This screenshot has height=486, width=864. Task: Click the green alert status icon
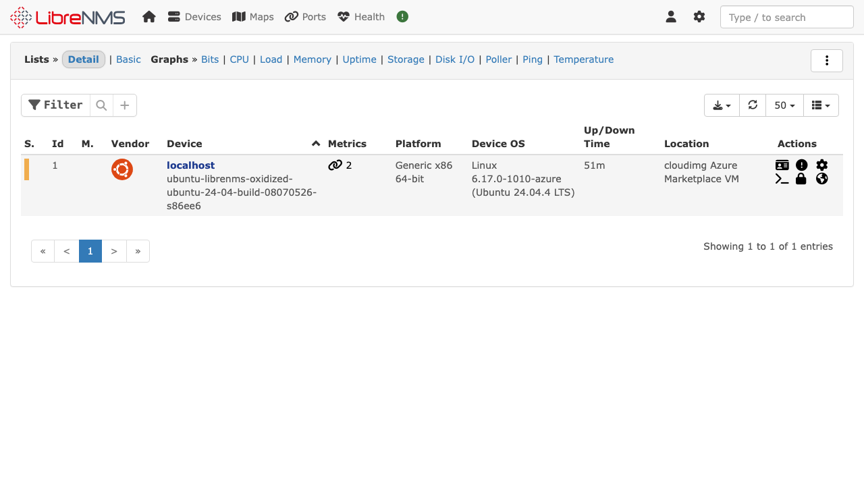point(402,17)
